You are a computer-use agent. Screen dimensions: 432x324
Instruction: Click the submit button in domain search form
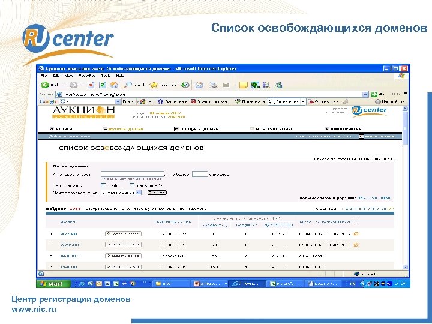coord(157,193)
